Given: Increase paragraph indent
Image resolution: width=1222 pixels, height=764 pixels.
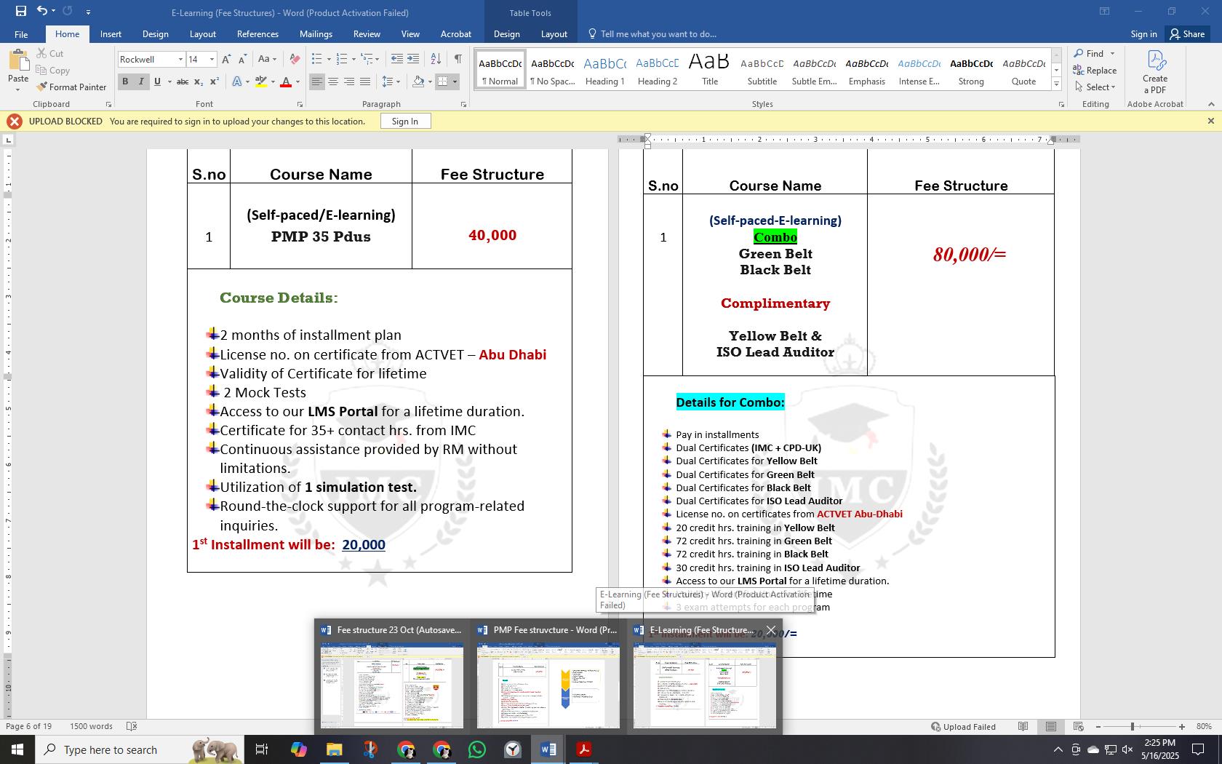Looking at the screenshot, I should point(413,59).
